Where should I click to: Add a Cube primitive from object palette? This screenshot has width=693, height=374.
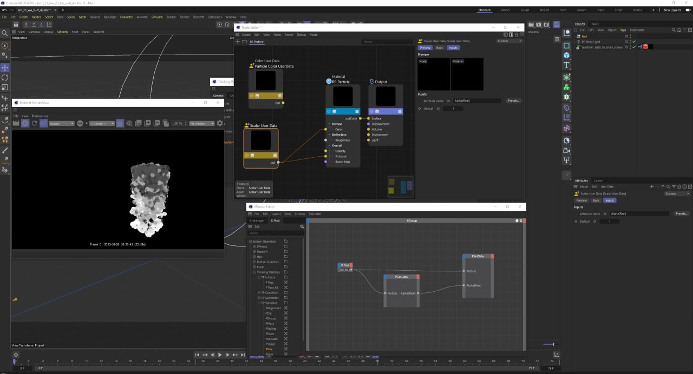[566, 55]
